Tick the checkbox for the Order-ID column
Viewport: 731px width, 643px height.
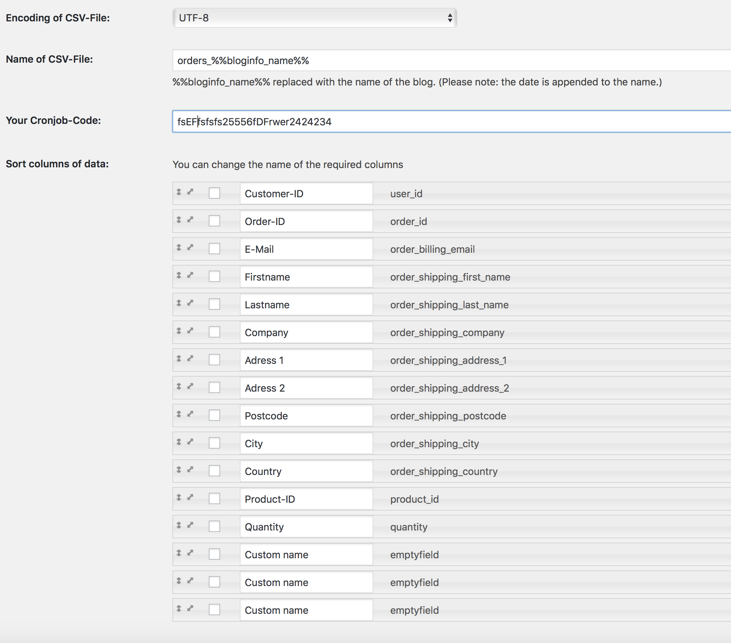click(x=214, y=221)
